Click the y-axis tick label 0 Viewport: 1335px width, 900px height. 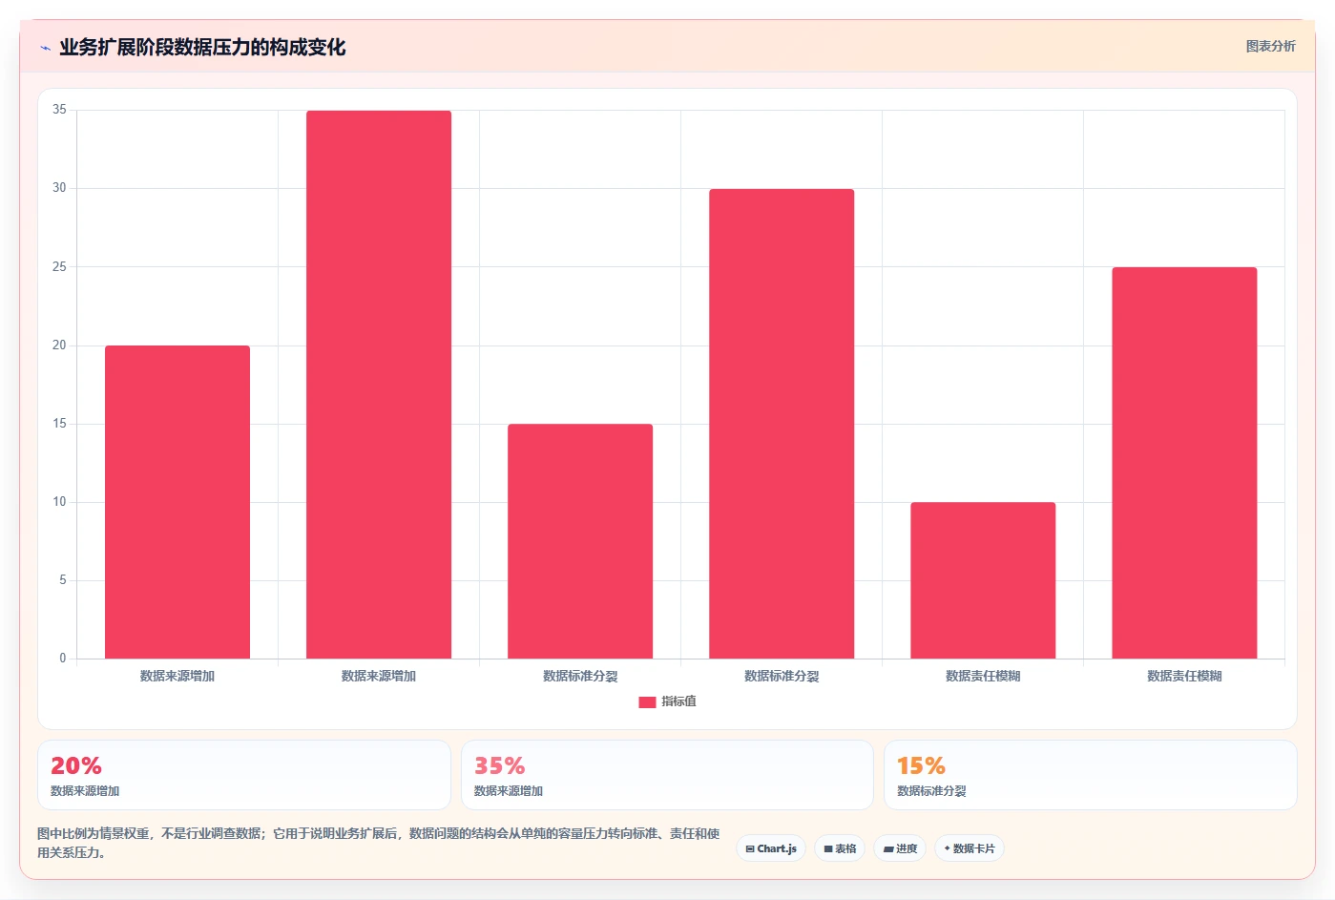point(63,658)
